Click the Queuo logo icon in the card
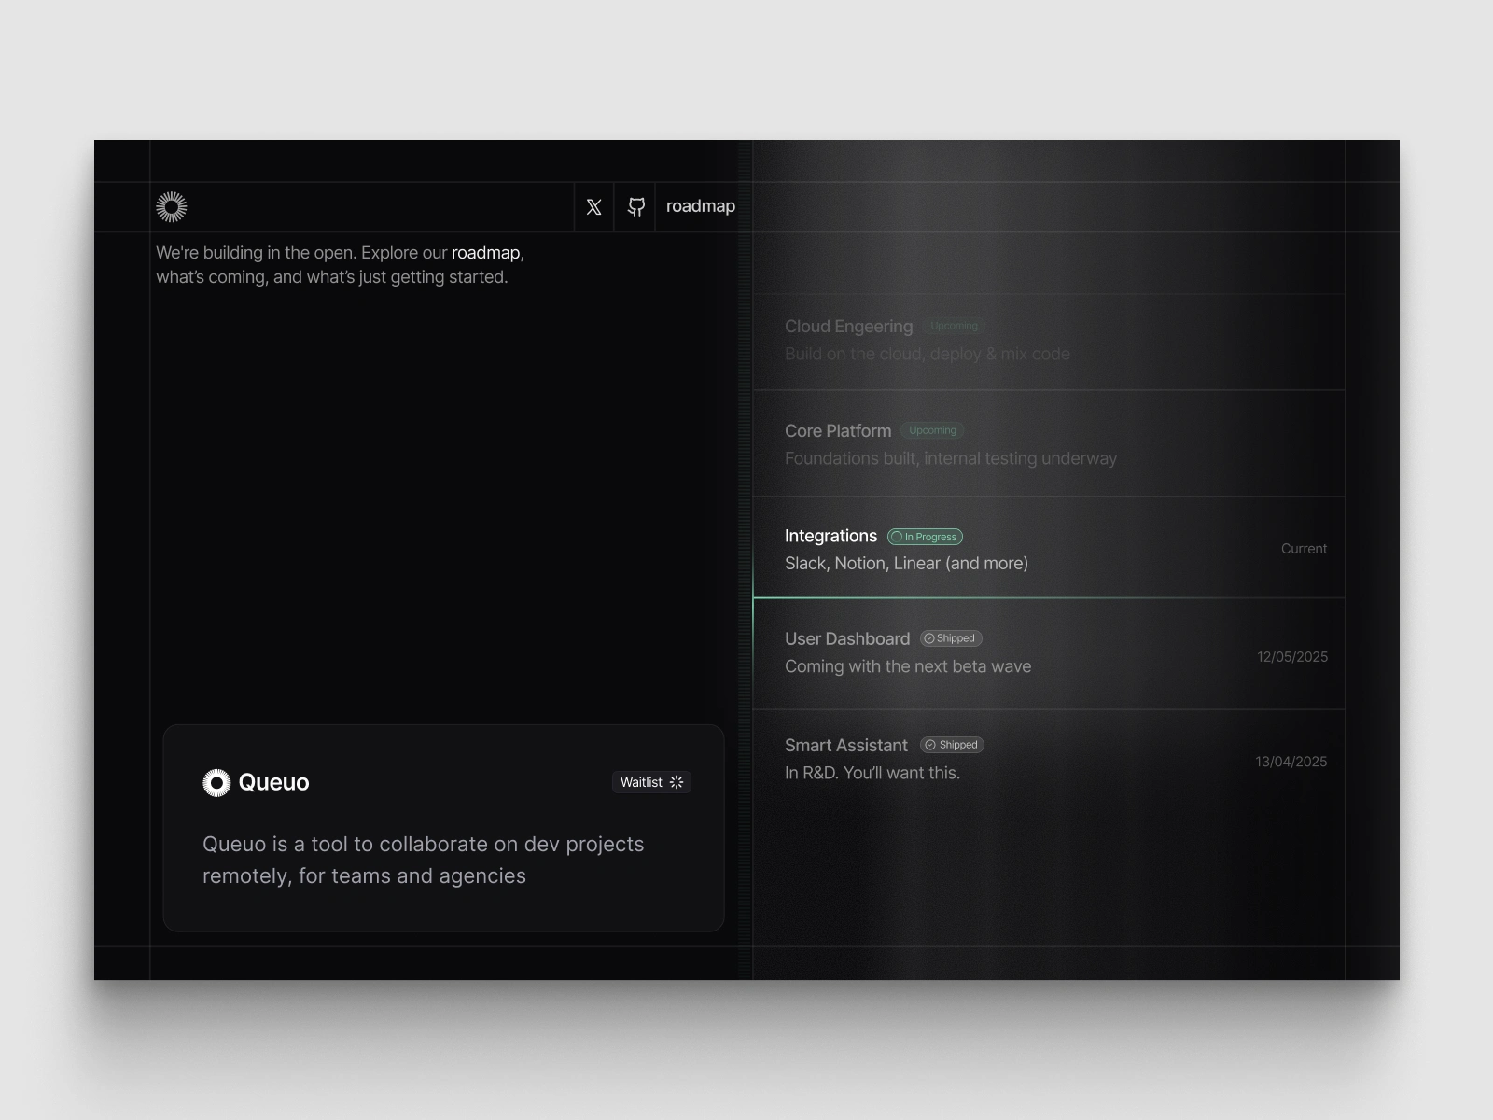Image resolution: width=1493 pixels, height=1120 pixels. point(216,782)
